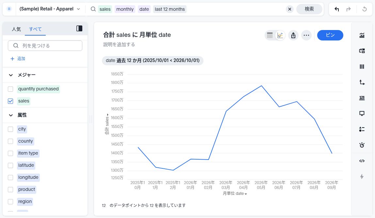Uncheck the sales checkbox

click(10, 101)
